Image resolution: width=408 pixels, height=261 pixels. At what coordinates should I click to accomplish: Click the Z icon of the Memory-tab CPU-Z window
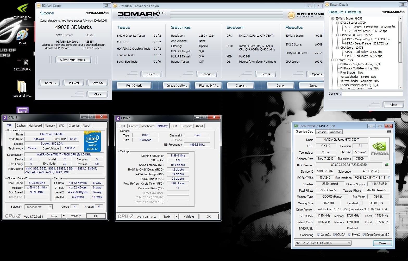tap(117, 118)
